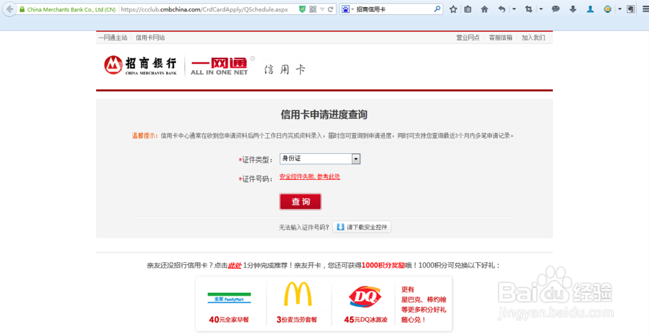Image resolution: width=649 pixels, height=335 pixels.
Task: Click the DQ ice cream logo
Action: (x=363, y=295)
